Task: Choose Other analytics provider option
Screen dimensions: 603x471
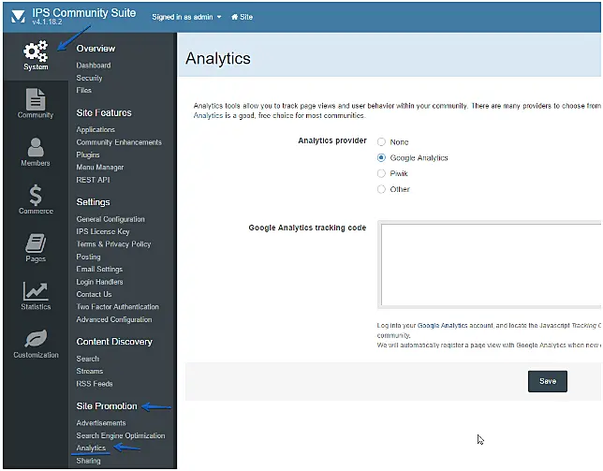Action: (x=381, y=189)
